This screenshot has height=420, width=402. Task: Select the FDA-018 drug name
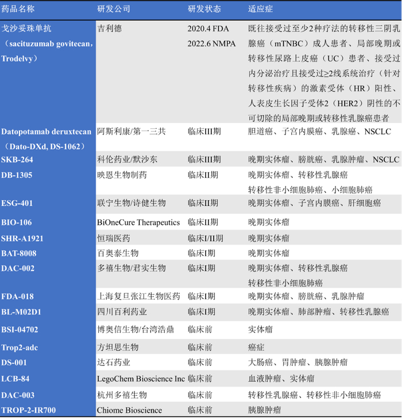17,296
